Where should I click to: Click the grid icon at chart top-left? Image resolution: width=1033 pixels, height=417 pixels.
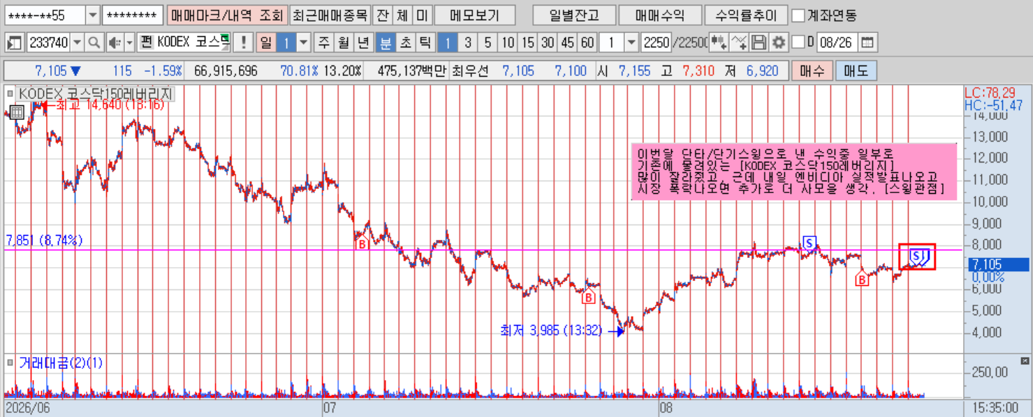17,112
